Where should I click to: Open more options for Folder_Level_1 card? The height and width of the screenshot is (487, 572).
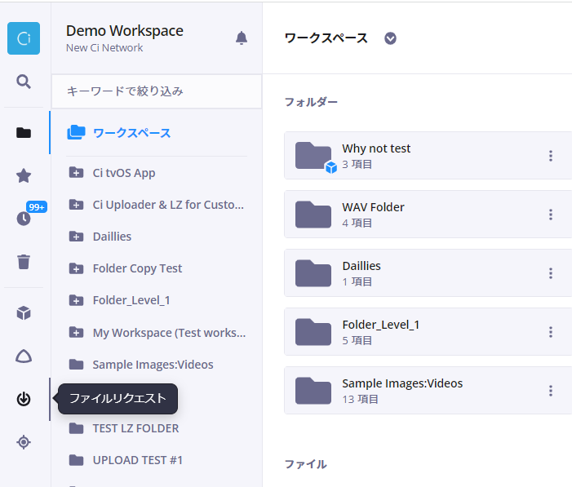[551, 332]
